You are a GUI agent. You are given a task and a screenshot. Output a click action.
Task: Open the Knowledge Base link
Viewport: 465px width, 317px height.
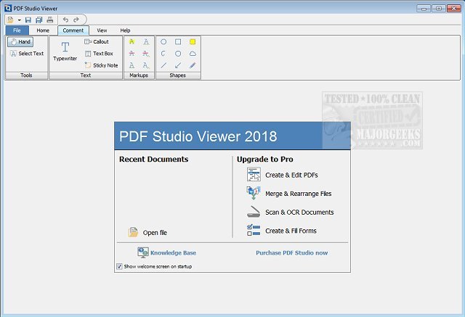173,252
